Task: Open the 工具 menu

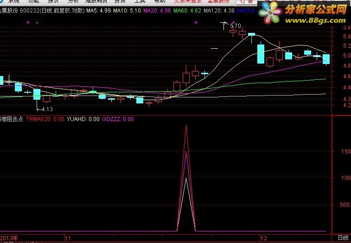Action: pyautogui.click(x=140, y=1)
